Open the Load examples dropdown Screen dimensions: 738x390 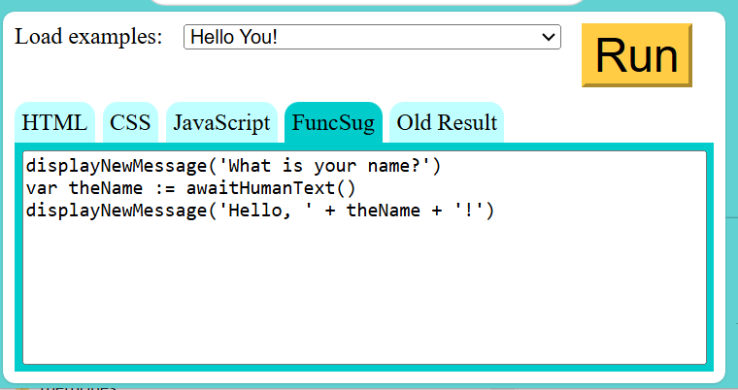click(x=371, y=37)
